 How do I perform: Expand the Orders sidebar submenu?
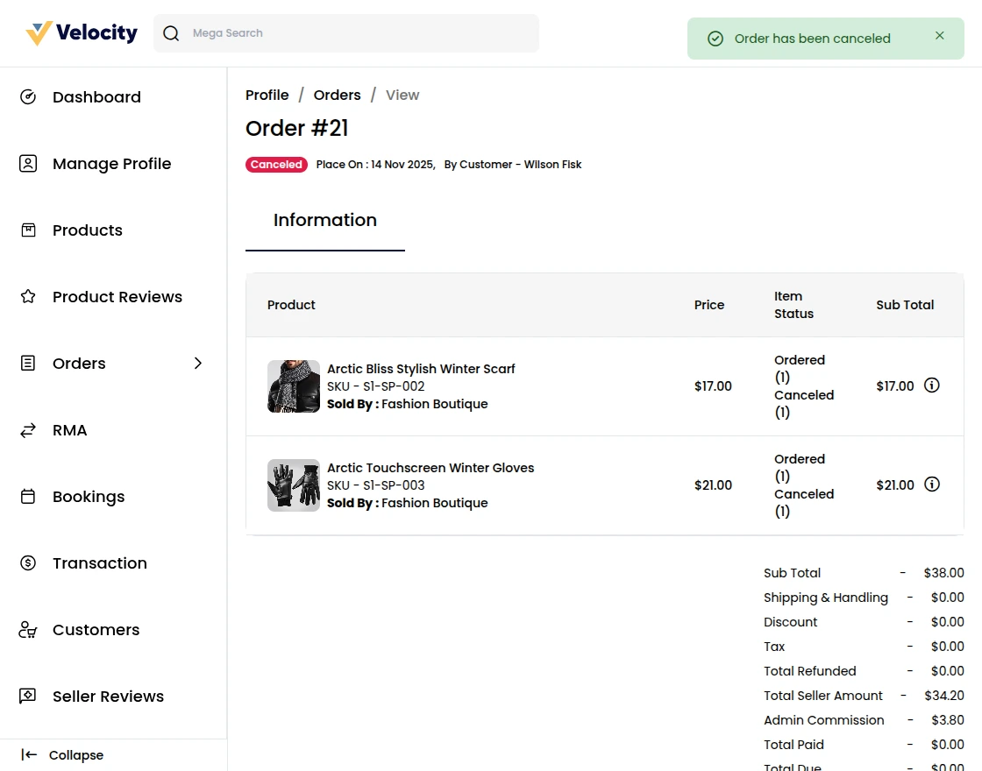point(197,363)
